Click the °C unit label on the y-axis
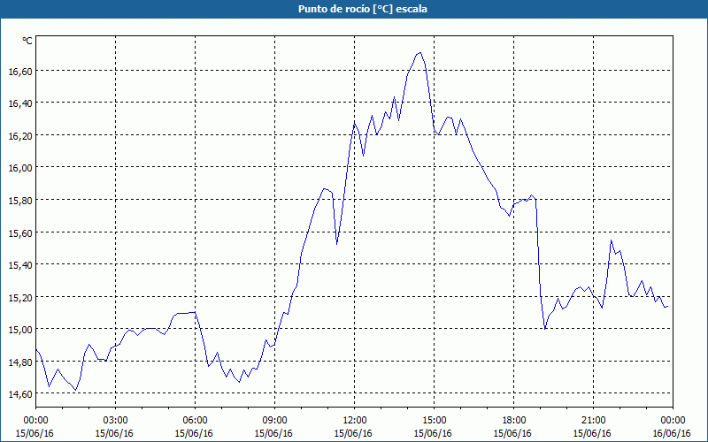 (x=27, y=41)
